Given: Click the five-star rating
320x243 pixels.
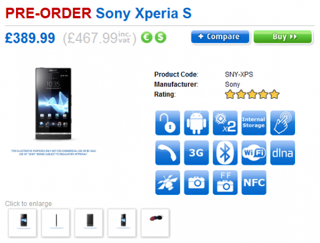Looking at the screenshot, I should click(252, 94).
